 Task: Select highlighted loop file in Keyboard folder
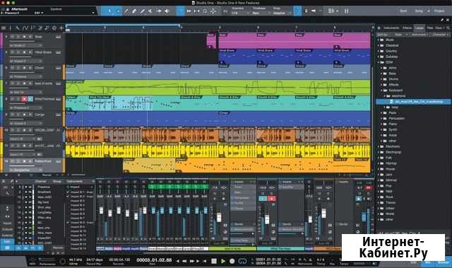413,102
